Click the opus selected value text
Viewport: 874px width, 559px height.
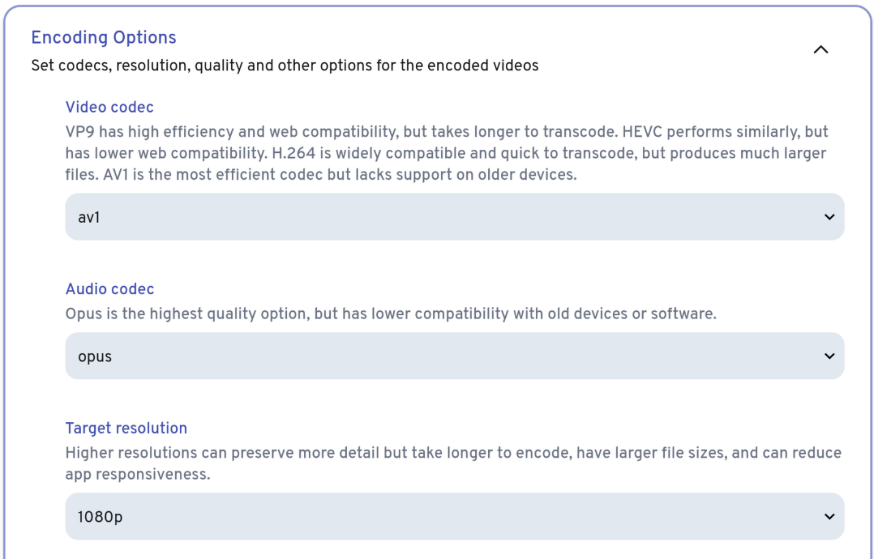click(95, 357)
